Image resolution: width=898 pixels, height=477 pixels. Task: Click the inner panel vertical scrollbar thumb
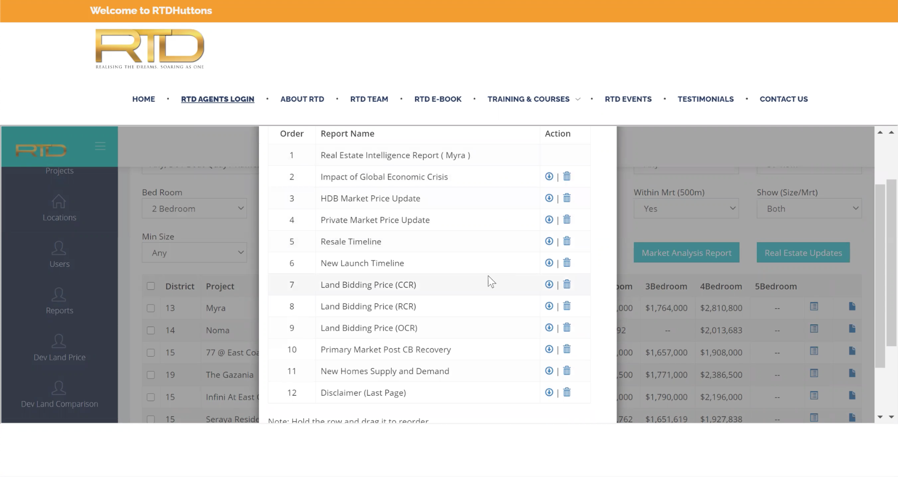tap(880, 276)
